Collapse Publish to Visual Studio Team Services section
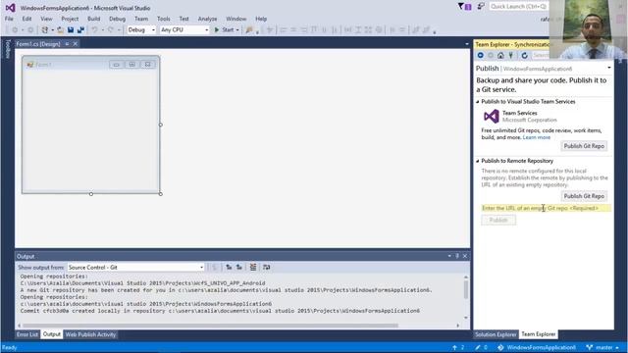Viewport: 628px width, 353px height. click(x=478, y=102)
